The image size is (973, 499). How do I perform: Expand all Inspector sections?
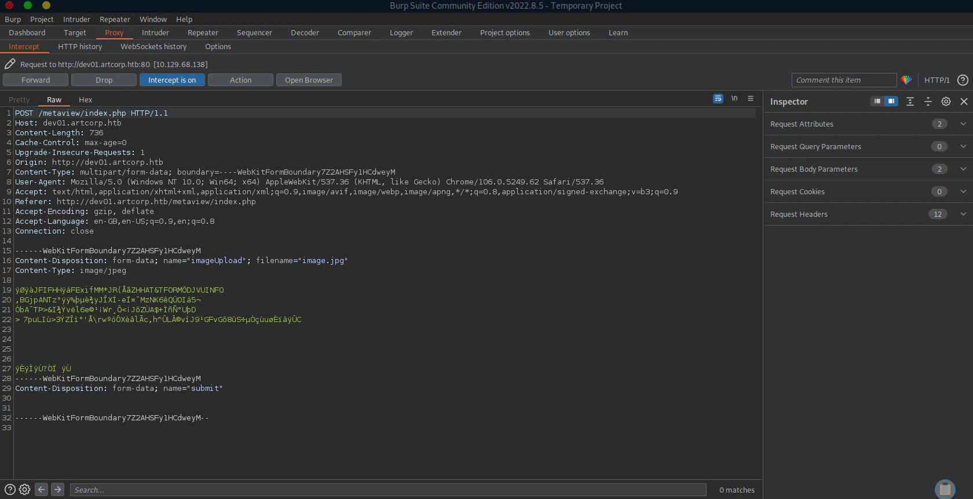coord(910,102)
